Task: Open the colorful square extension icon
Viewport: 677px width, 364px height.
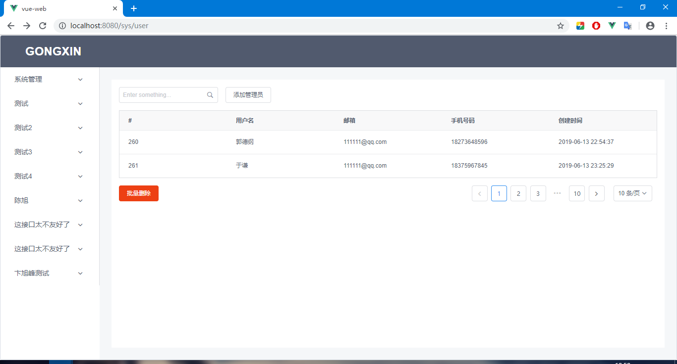Action: [x=580, y=26]
